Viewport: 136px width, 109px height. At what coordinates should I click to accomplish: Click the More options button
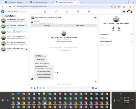[x=80, y=26]
